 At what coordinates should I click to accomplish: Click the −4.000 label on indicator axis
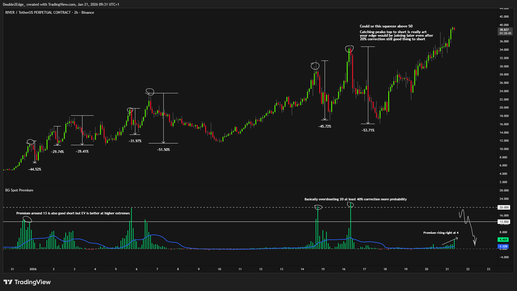click(x=504, y=257)
